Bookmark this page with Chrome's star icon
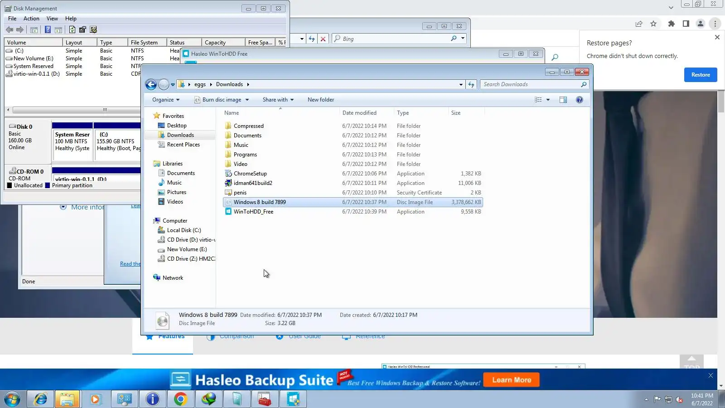Viewport: 725px width, 408px height. tap(653, 24)
